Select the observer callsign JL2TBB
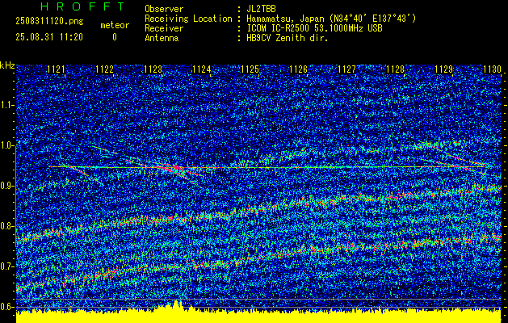508x323 pixels. point(261,9)
